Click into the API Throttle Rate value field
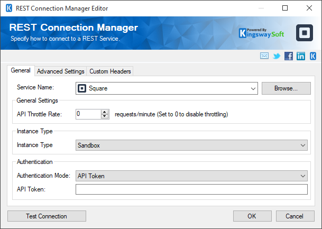Screen dimensions: 322x229 (x=88, y=114)
